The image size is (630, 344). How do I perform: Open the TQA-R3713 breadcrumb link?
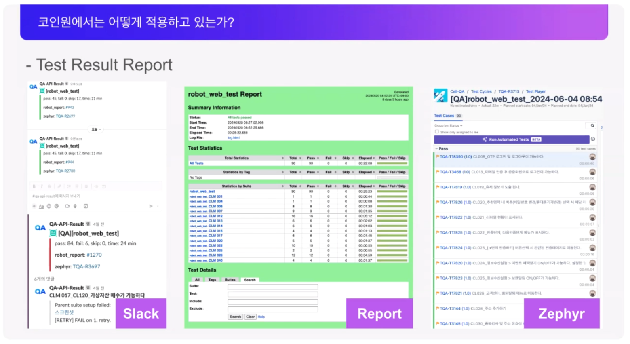pyautogui.click(x=508, y=92)
